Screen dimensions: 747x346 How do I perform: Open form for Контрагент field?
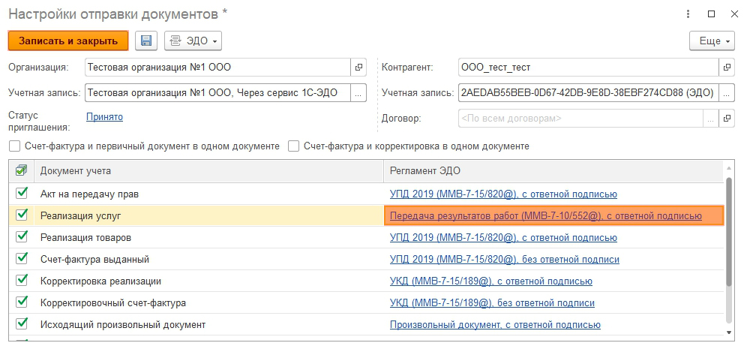pyautogui.click(x=727, y=68)
